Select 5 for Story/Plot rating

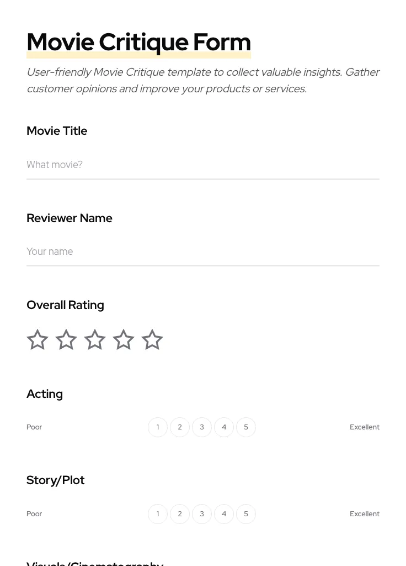(x=246, y=513)
